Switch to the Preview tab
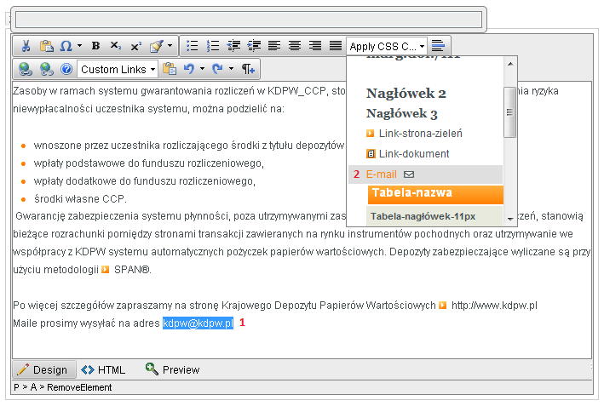The image size is (604, 406). (x=173, y=369)
